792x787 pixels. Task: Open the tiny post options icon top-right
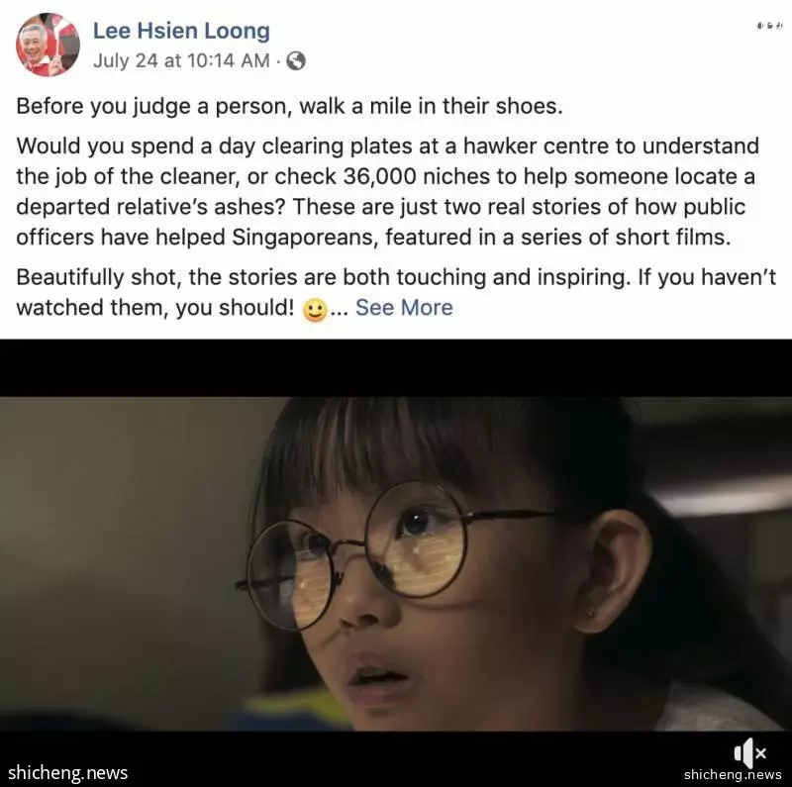(x=769, y=26)
